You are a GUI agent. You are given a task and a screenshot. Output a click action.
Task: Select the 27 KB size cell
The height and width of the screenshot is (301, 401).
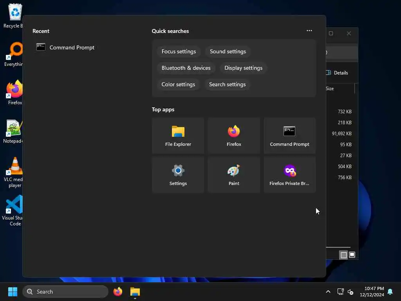(346, 156)
